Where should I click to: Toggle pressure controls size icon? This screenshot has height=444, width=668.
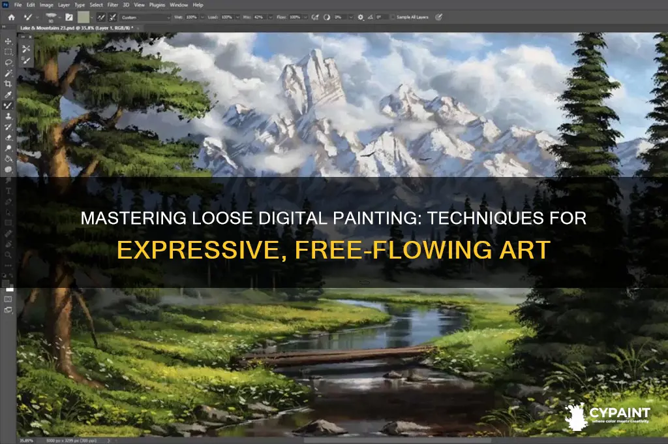click(x=438, y=18)
